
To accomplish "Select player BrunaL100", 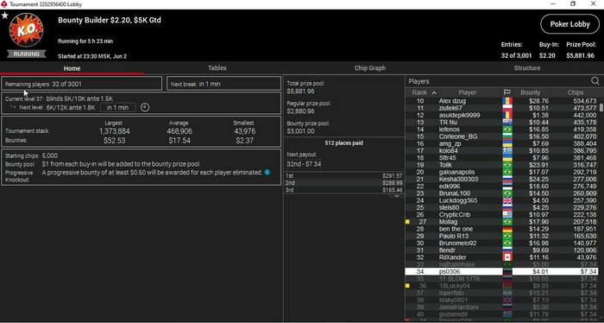I will 501,193.
